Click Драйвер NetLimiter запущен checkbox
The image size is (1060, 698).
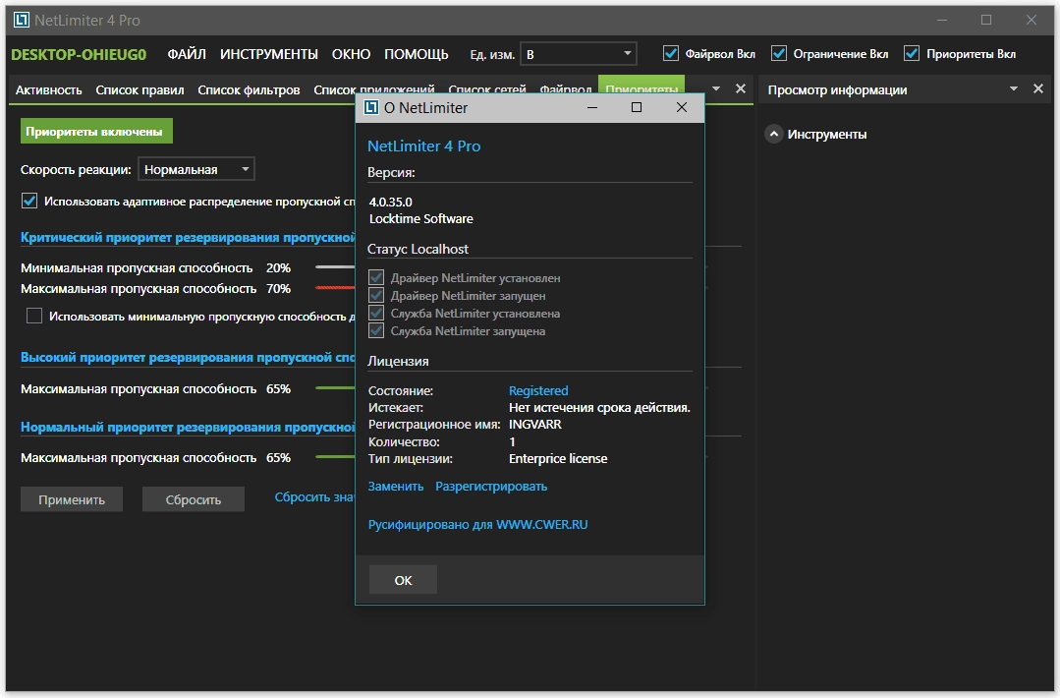click(376, 296)
